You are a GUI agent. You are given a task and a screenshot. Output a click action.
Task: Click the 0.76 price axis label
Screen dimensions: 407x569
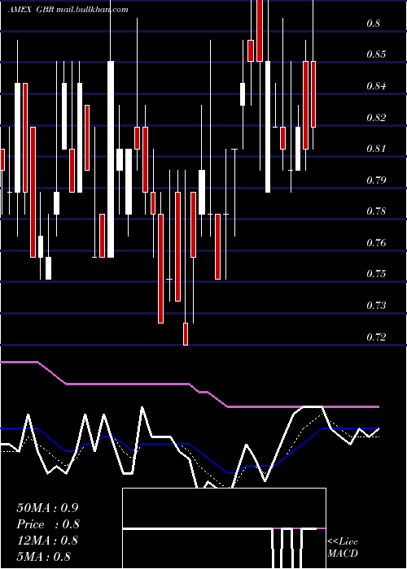(x=376, y=242)
